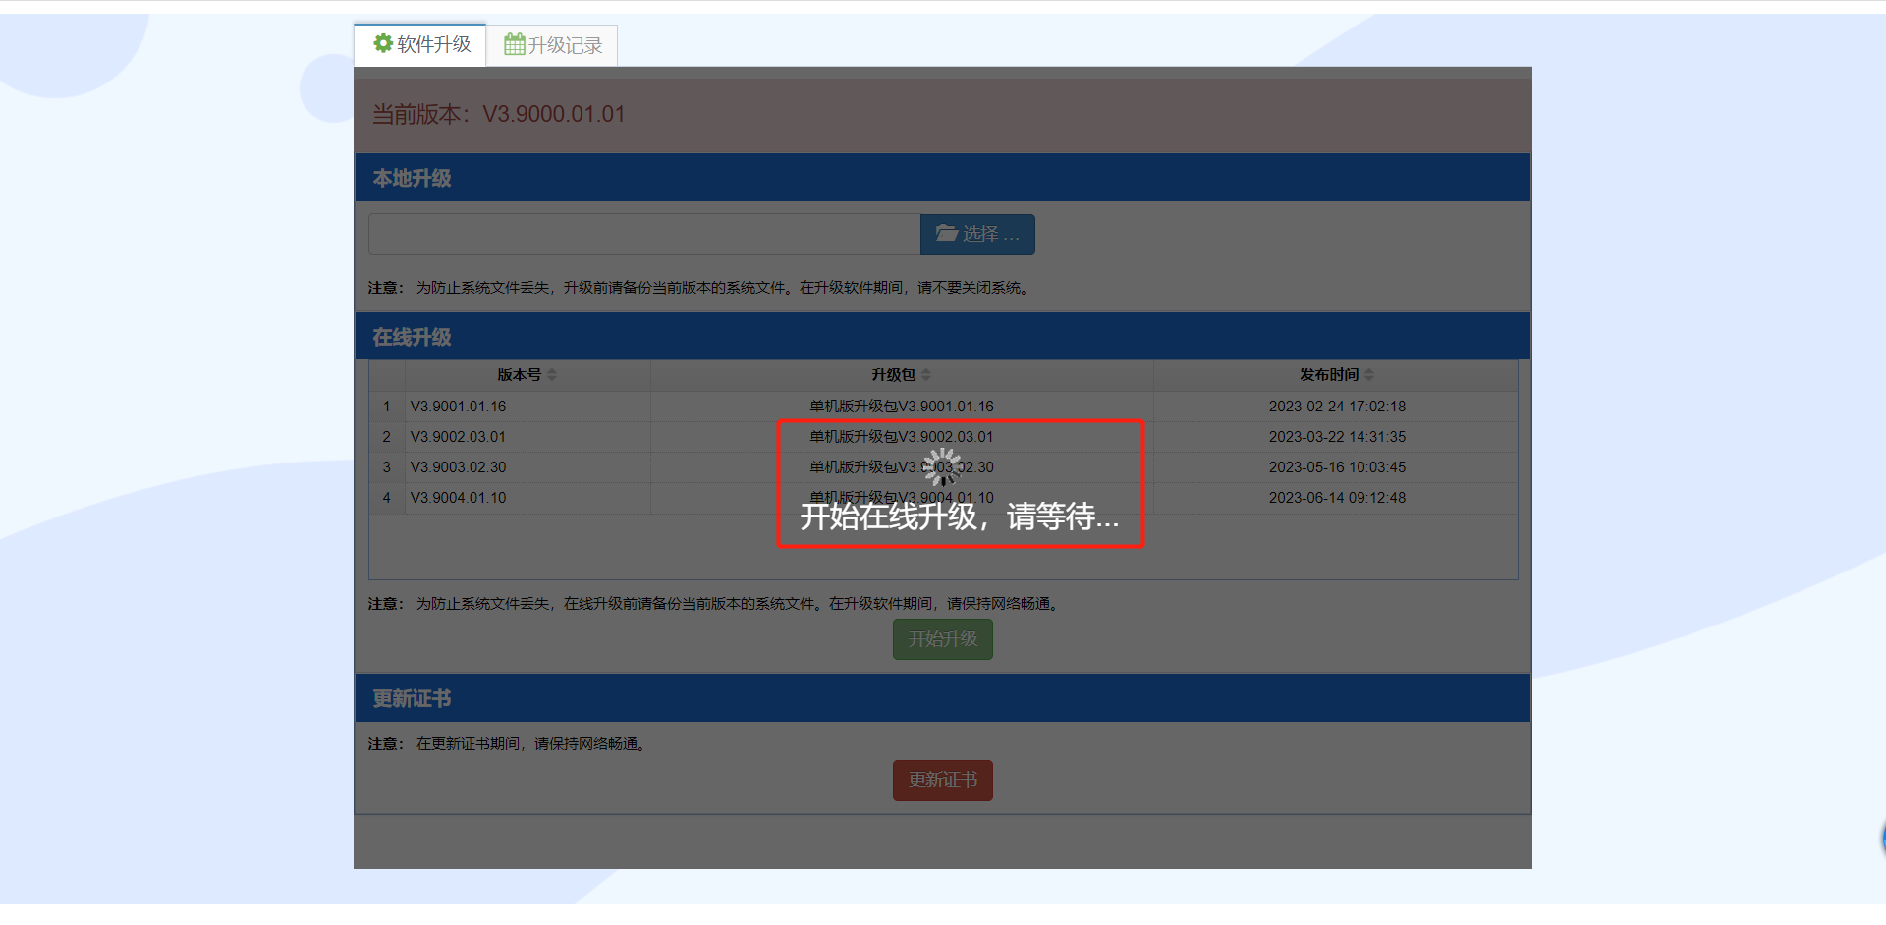The width and height of the screenshot is (1886, 925).
Task: Click the local upgrade file path field
Action: [644, 234]
